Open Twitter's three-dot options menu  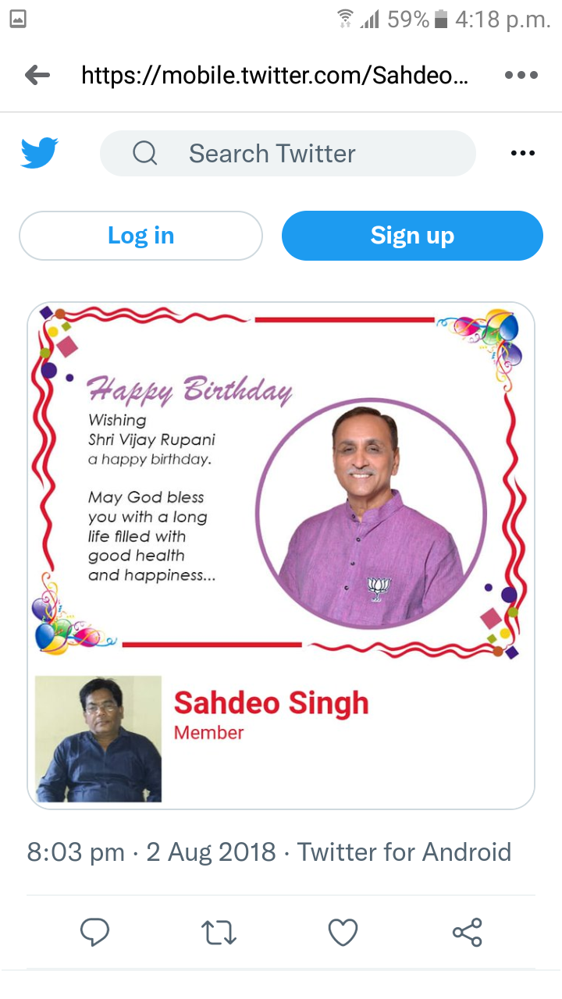coord(522,153)
